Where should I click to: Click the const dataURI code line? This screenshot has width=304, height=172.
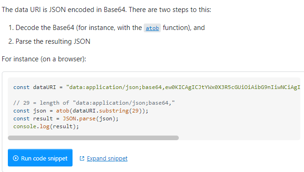click(157, 87)
